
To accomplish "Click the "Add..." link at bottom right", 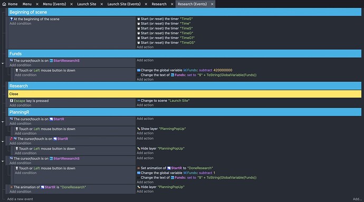I will point(357,199).
